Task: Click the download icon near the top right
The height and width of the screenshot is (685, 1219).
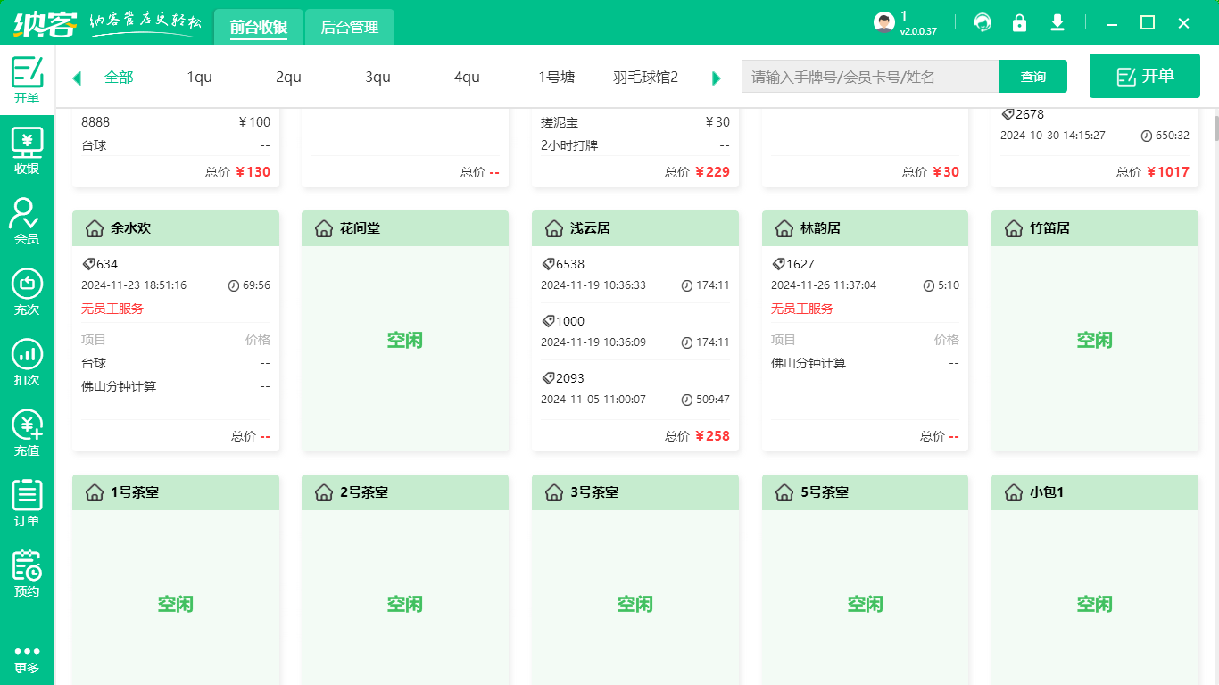Action: point(1057,22)
